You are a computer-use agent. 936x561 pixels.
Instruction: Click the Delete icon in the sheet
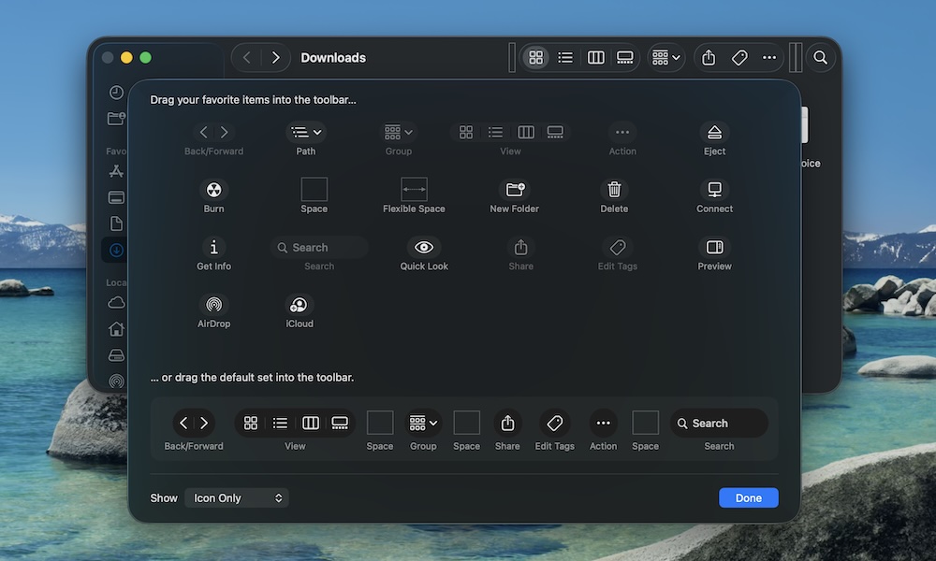[x=614, y=190]
